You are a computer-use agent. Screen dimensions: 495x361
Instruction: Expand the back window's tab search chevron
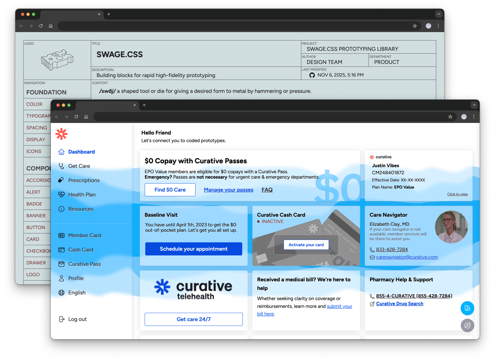coord(439,14)
